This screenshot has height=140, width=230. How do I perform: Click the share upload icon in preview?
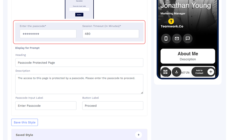point(176,72)
